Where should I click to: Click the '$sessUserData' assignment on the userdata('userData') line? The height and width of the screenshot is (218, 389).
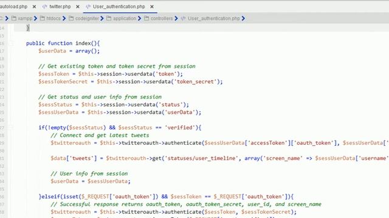click(x=58, y=112)
